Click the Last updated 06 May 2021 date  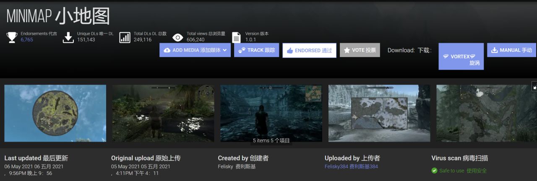[34, 166]
